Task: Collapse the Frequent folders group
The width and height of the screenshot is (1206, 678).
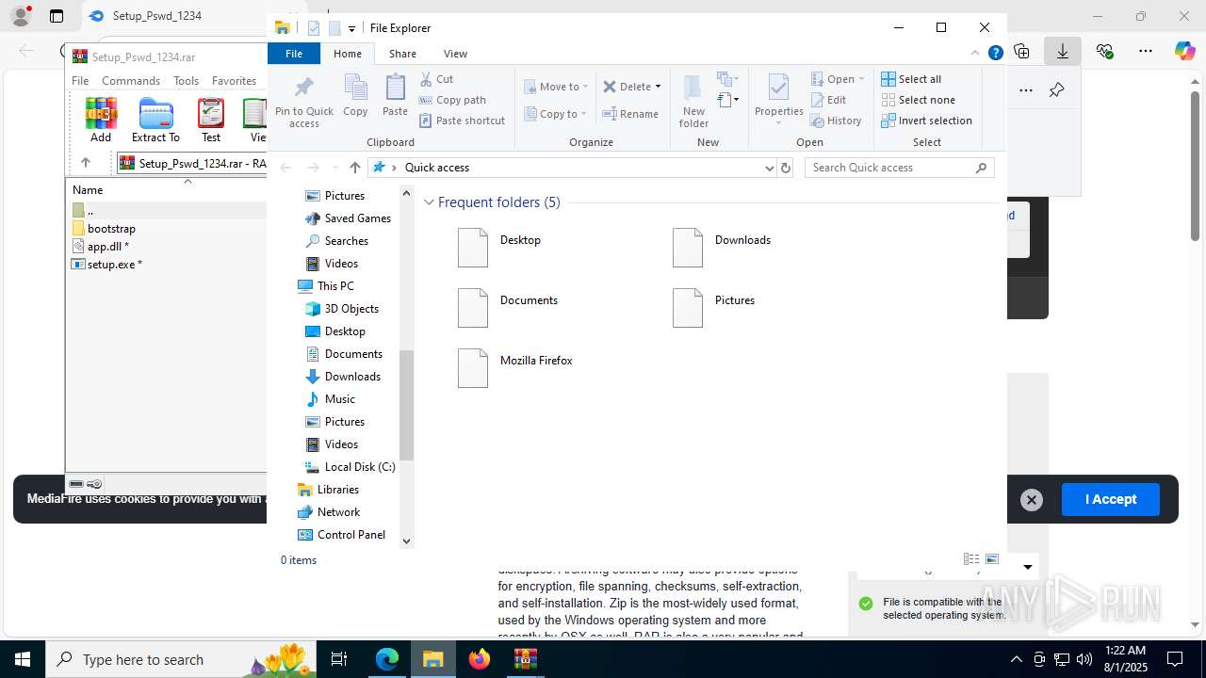Action: tap(429, 202)
